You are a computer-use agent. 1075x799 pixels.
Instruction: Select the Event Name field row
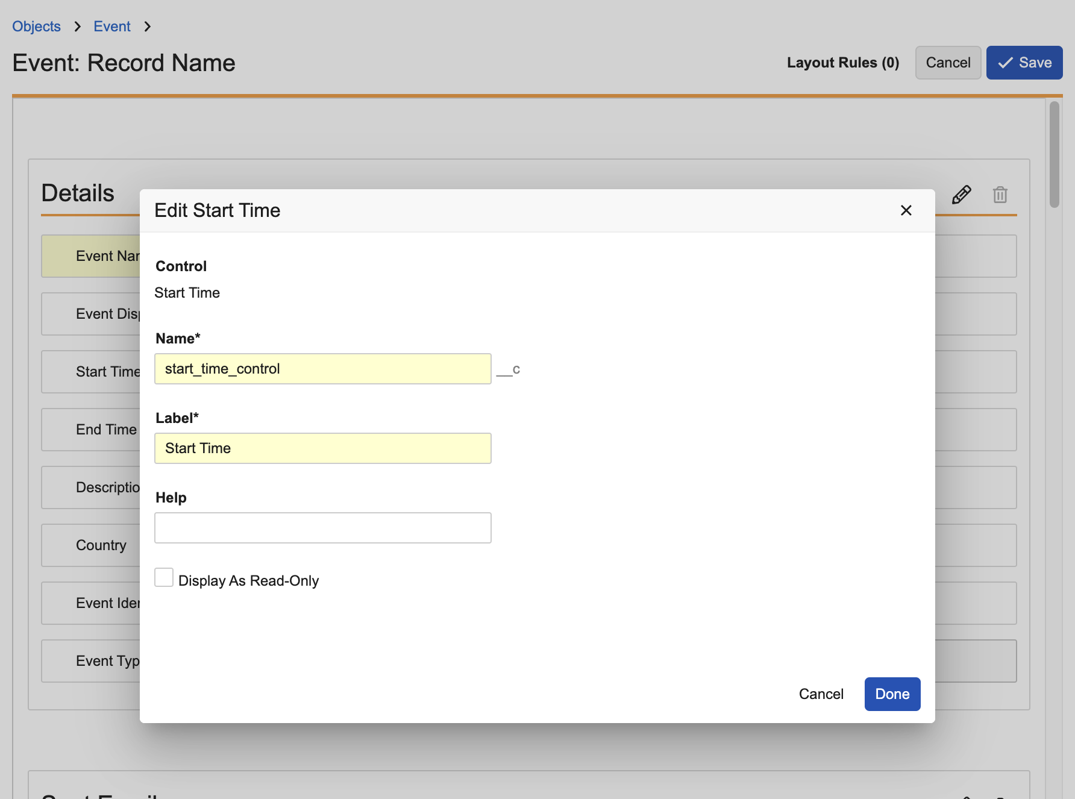(x=90, y=256)
